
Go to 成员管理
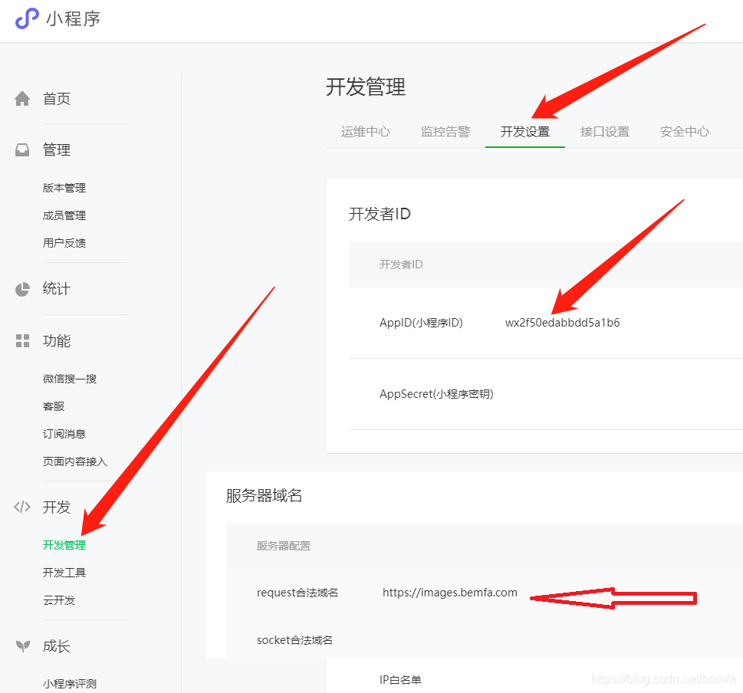point(64,215)
